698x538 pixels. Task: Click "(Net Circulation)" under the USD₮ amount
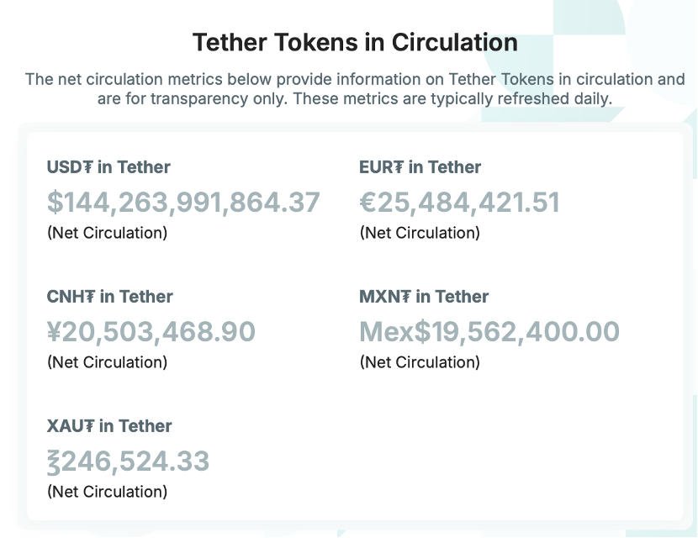pyautogui.click(x=107, y=233)
